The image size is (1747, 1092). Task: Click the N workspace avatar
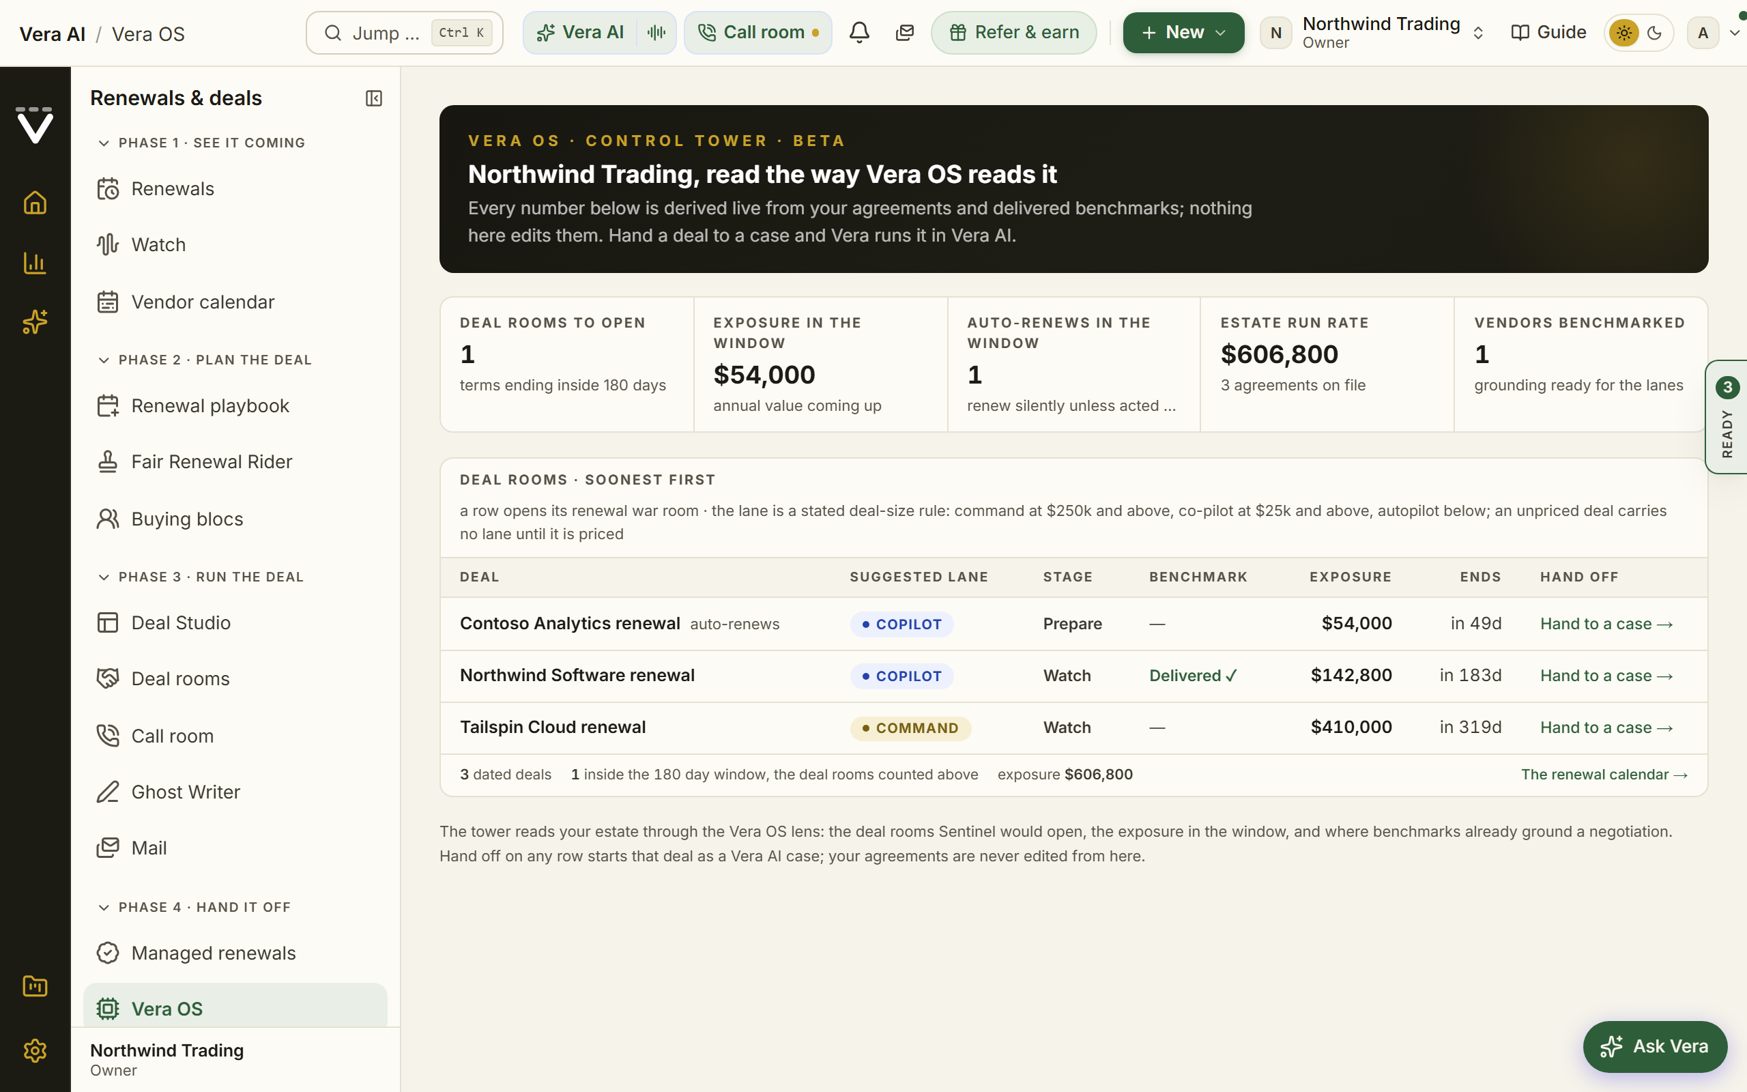point(1275,33)
